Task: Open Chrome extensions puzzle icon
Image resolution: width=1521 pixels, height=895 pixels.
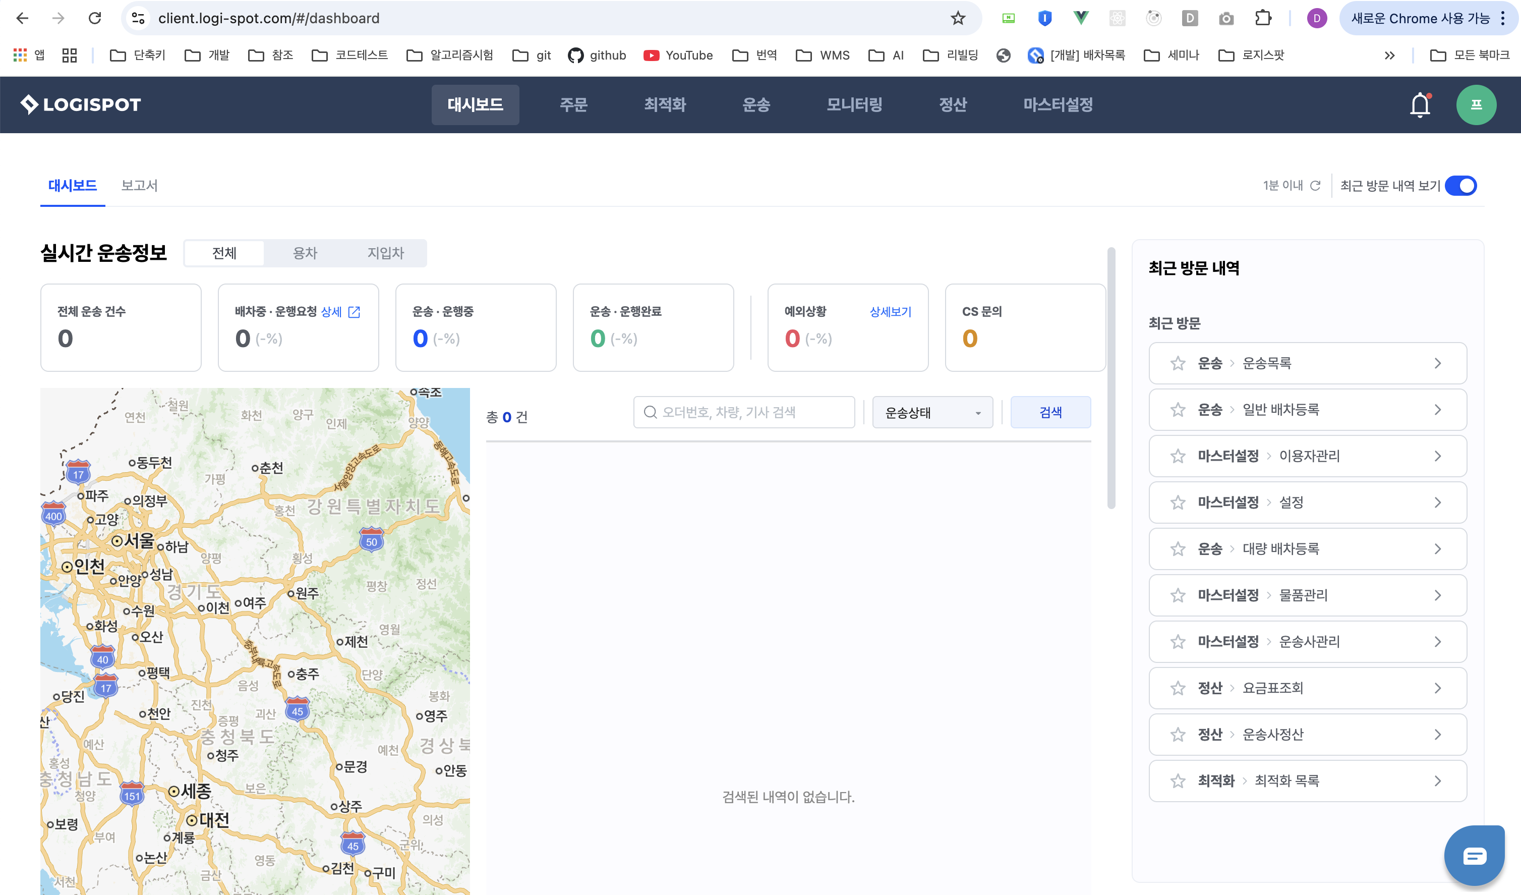Action: click(x=1263, y=18)
